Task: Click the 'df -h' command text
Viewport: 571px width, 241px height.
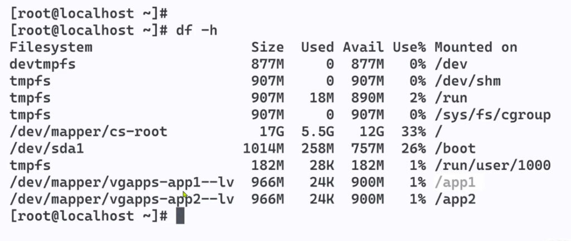Action: (x=195, y=30)
